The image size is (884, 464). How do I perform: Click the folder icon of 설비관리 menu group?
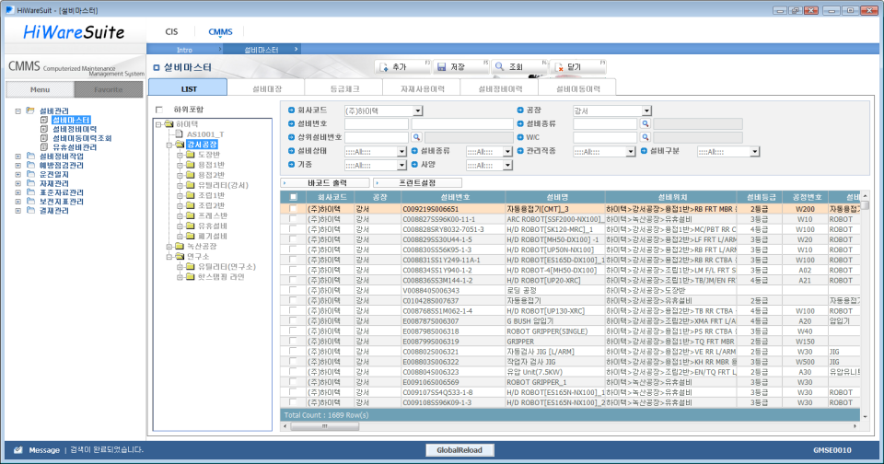[x=30, y=111]
